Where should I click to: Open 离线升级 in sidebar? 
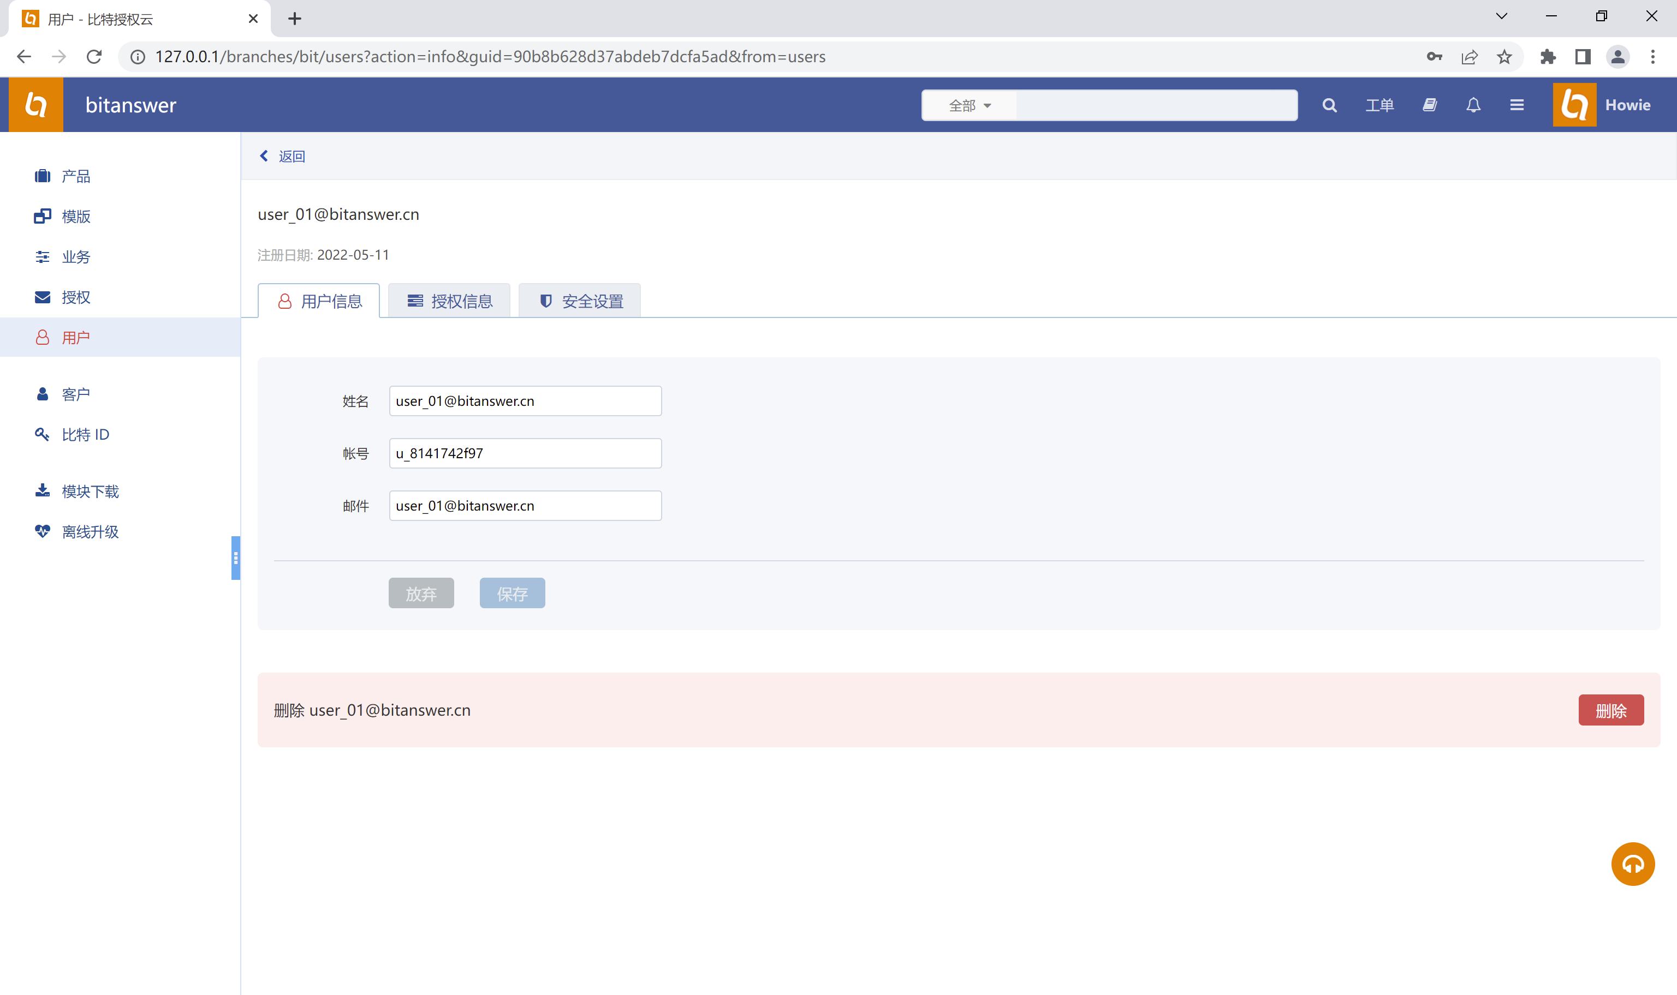(x=89, y=532)
